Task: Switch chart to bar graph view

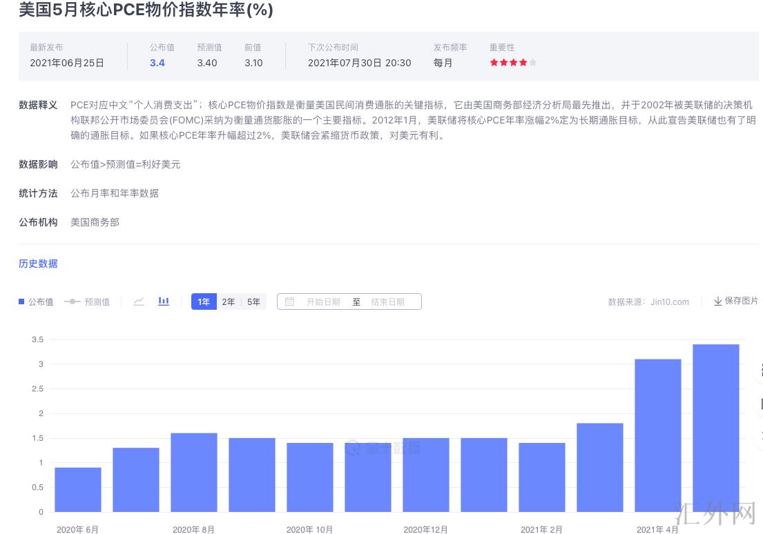Action: click(164, 301)
